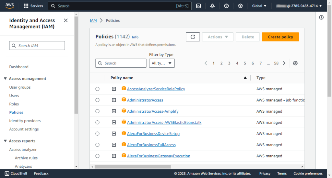Open the Filter by Type dropdown
The image size is (332, 178).
[x=162, y=63]
